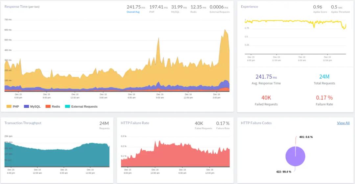Click the MySQL 31.99 ms header metric
The height and width of the screenshot is (184, 355).
pos(179,7)
